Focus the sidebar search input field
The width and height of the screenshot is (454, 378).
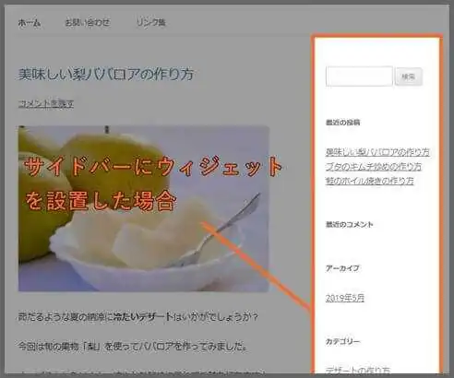(x=359, y=77)
